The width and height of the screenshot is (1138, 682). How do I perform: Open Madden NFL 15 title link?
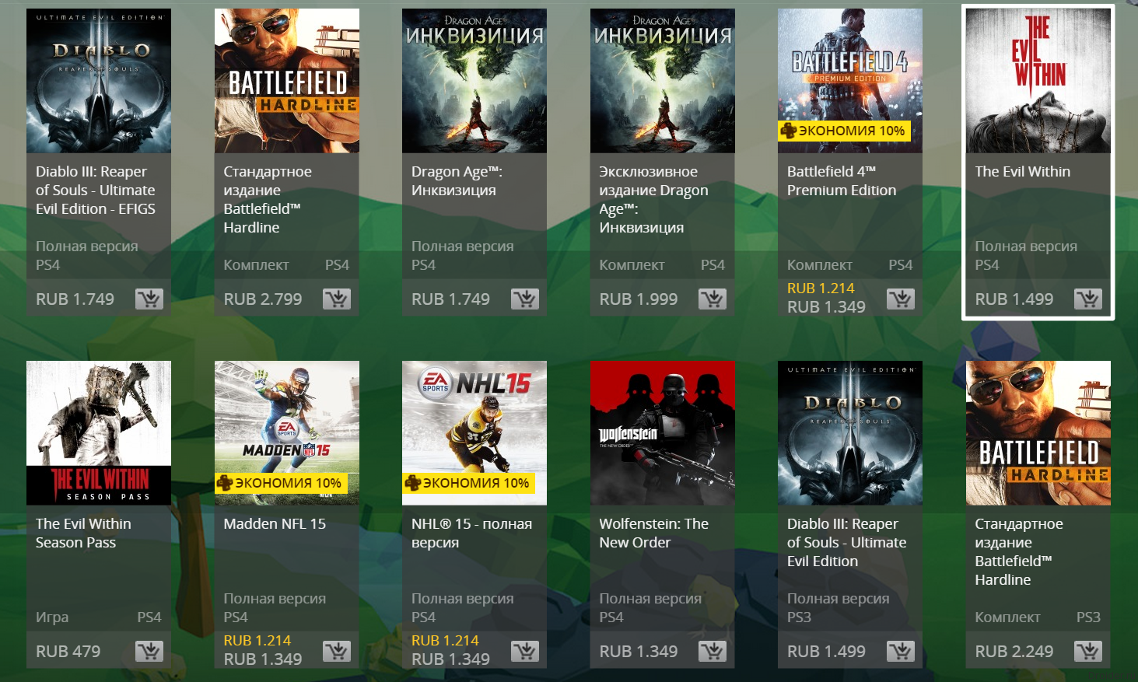275,524
